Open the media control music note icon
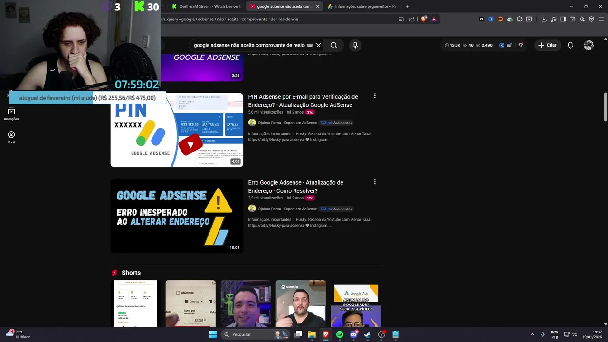The height and width of the screenshot is (342, 608). coord(553,19)
